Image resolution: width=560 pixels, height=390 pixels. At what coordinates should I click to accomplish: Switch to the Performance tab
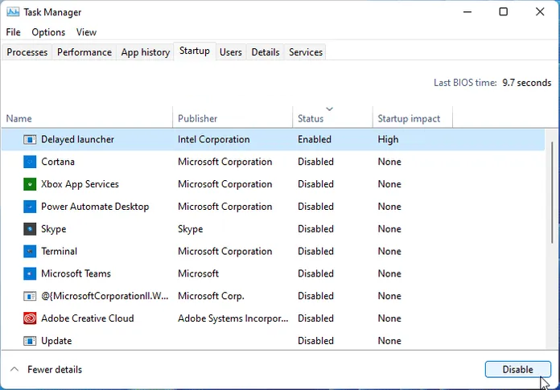tap(84, 52)
